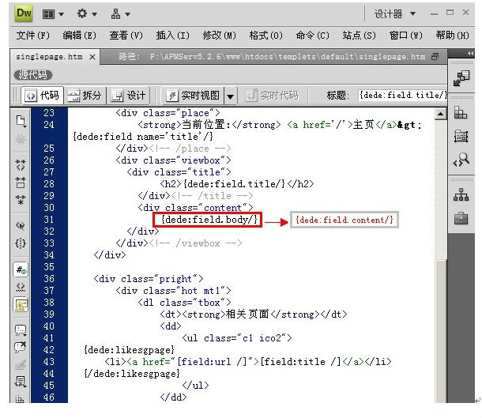Click the 源代码 source code button
This screenshot has width=482, height=418.
pos(33,74)
